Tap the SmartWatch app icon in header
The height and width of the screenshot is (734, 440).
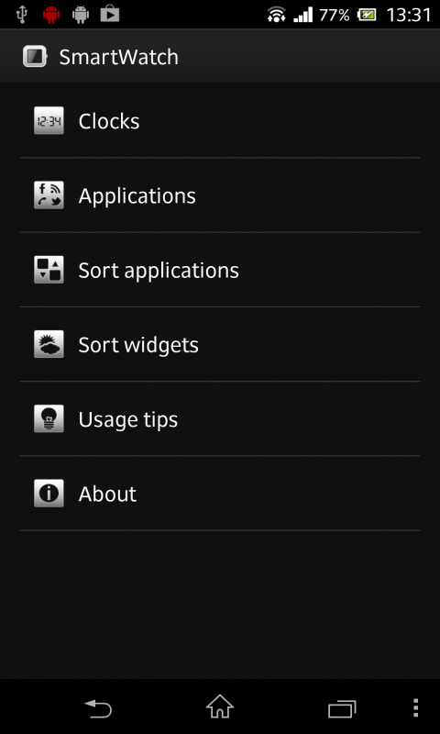(x=35, y=57)
